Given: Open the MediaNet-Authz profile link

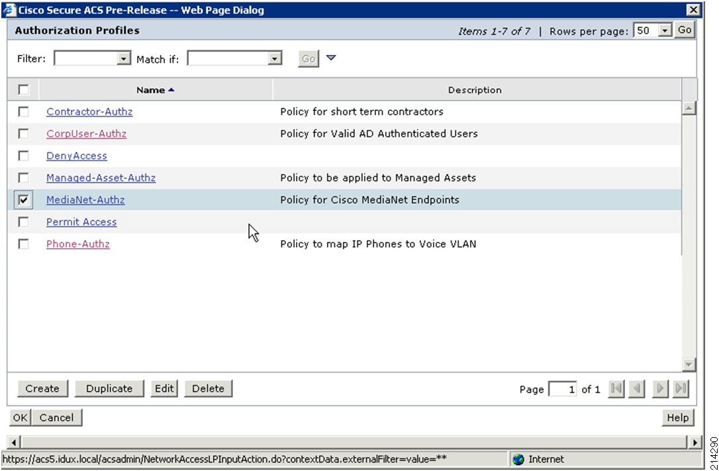Looking at the screenshot, I should coord(85,200).
